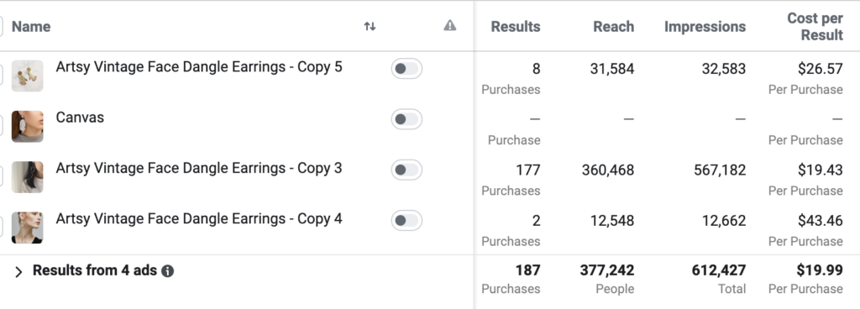Open the Canvas ad thumbnail image

(x=28, y=126)
